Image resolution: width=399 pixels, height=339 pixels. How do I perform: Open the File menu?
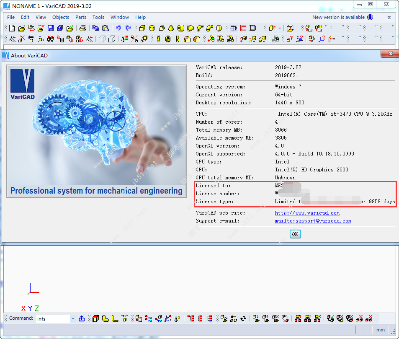(x=11, y=17)
